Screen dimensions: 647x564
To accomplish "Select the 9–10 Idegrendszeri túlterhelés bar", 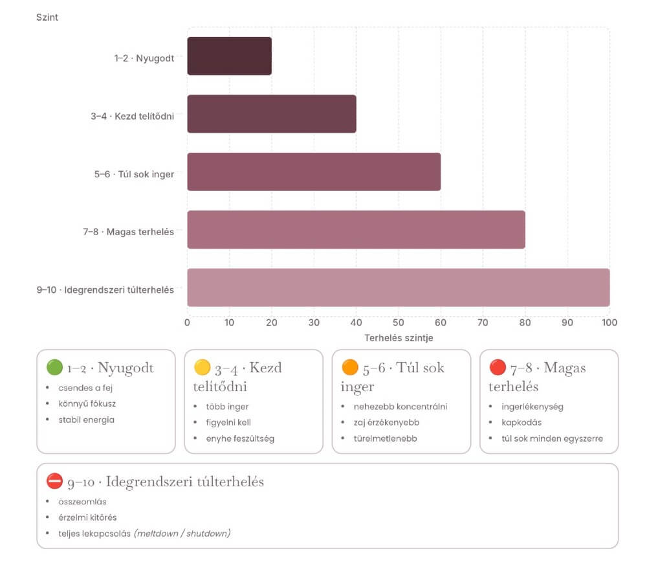I will pos(399,288).
